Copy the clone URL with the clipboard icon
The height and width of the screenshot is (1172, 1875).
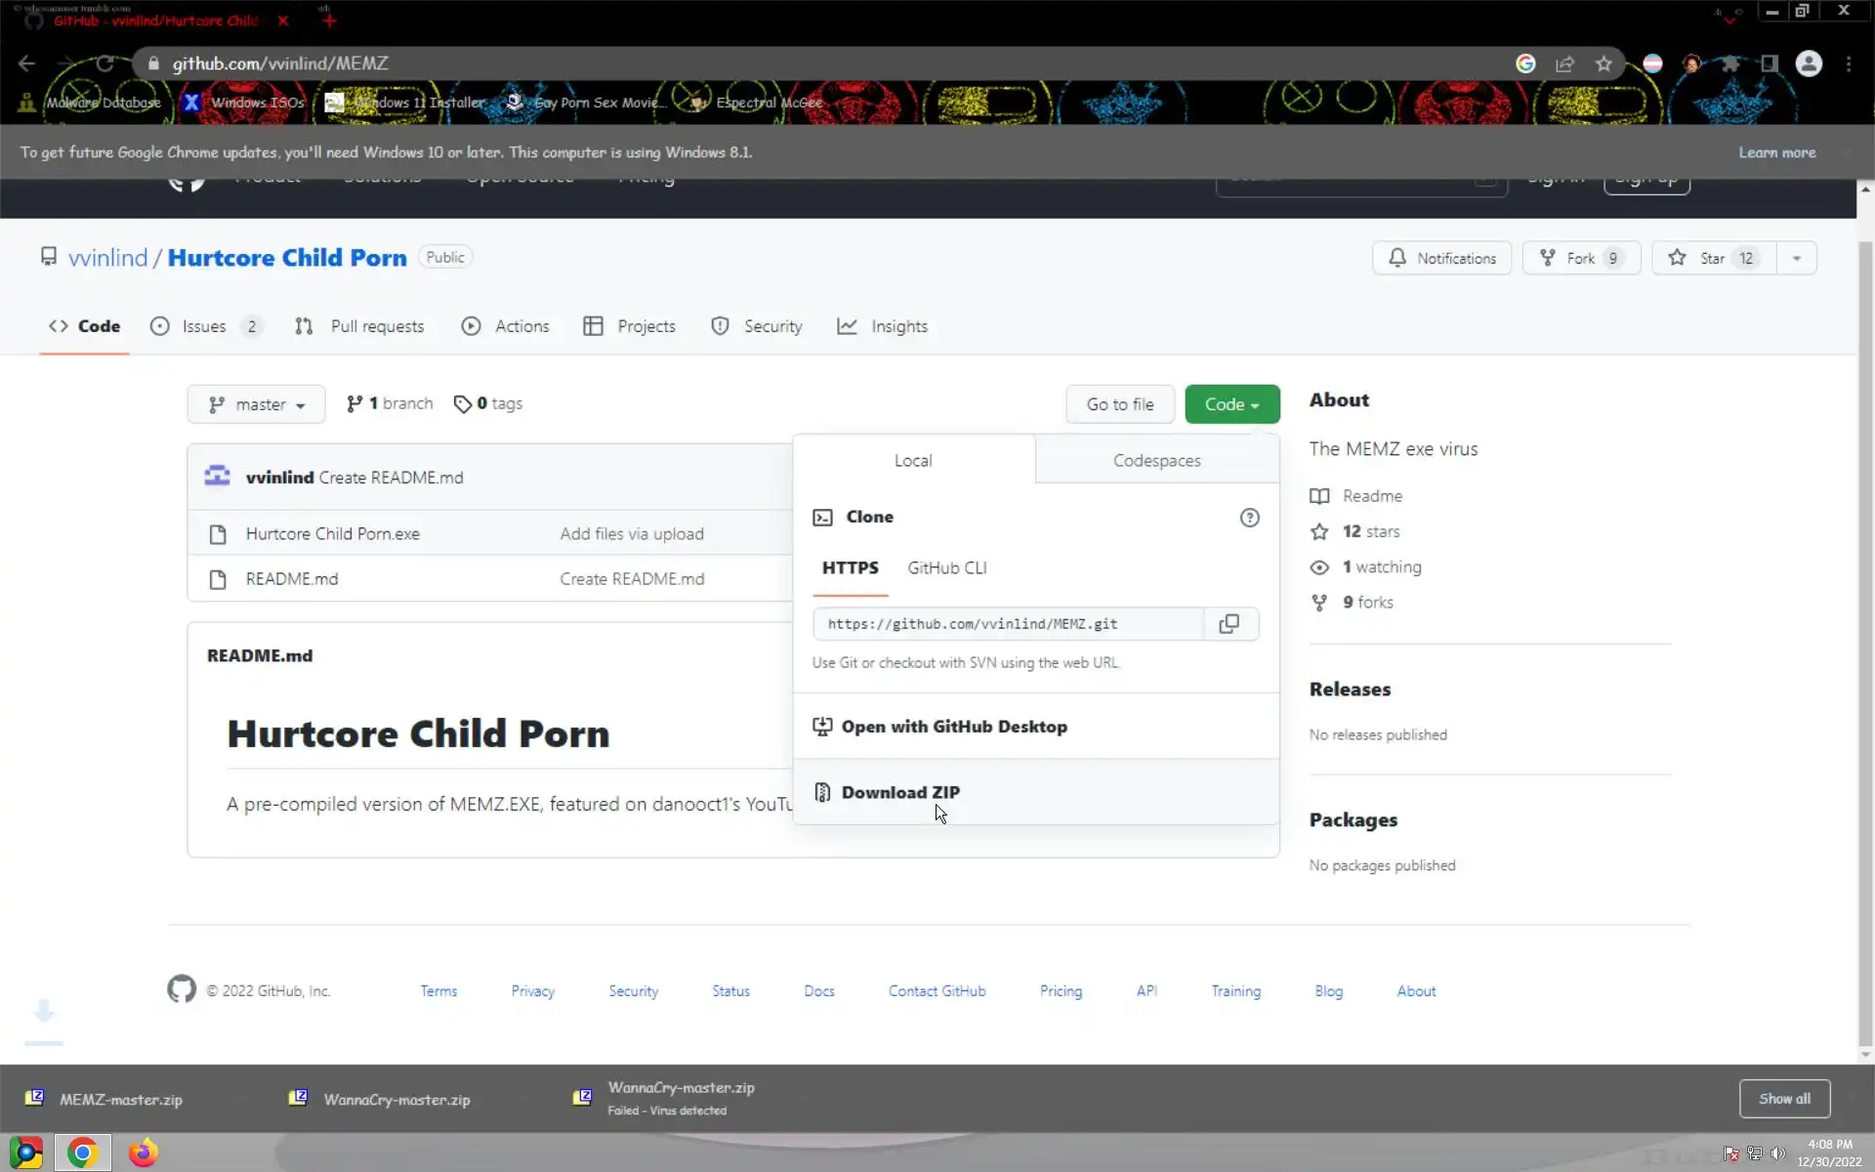click(x=1229, y=624)
